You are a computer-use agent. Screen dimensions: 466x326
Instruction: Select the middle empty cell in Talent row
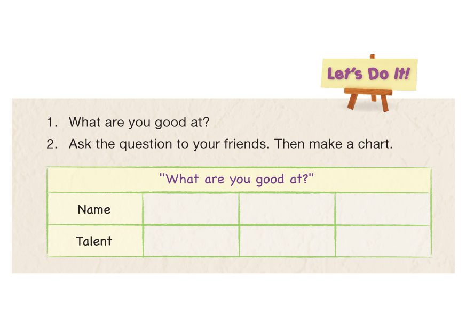click(x=287, y=241)
